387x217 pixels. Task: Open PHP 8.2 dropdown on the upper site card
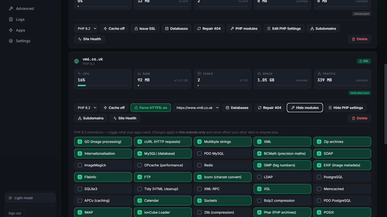[x=86, y=28]
